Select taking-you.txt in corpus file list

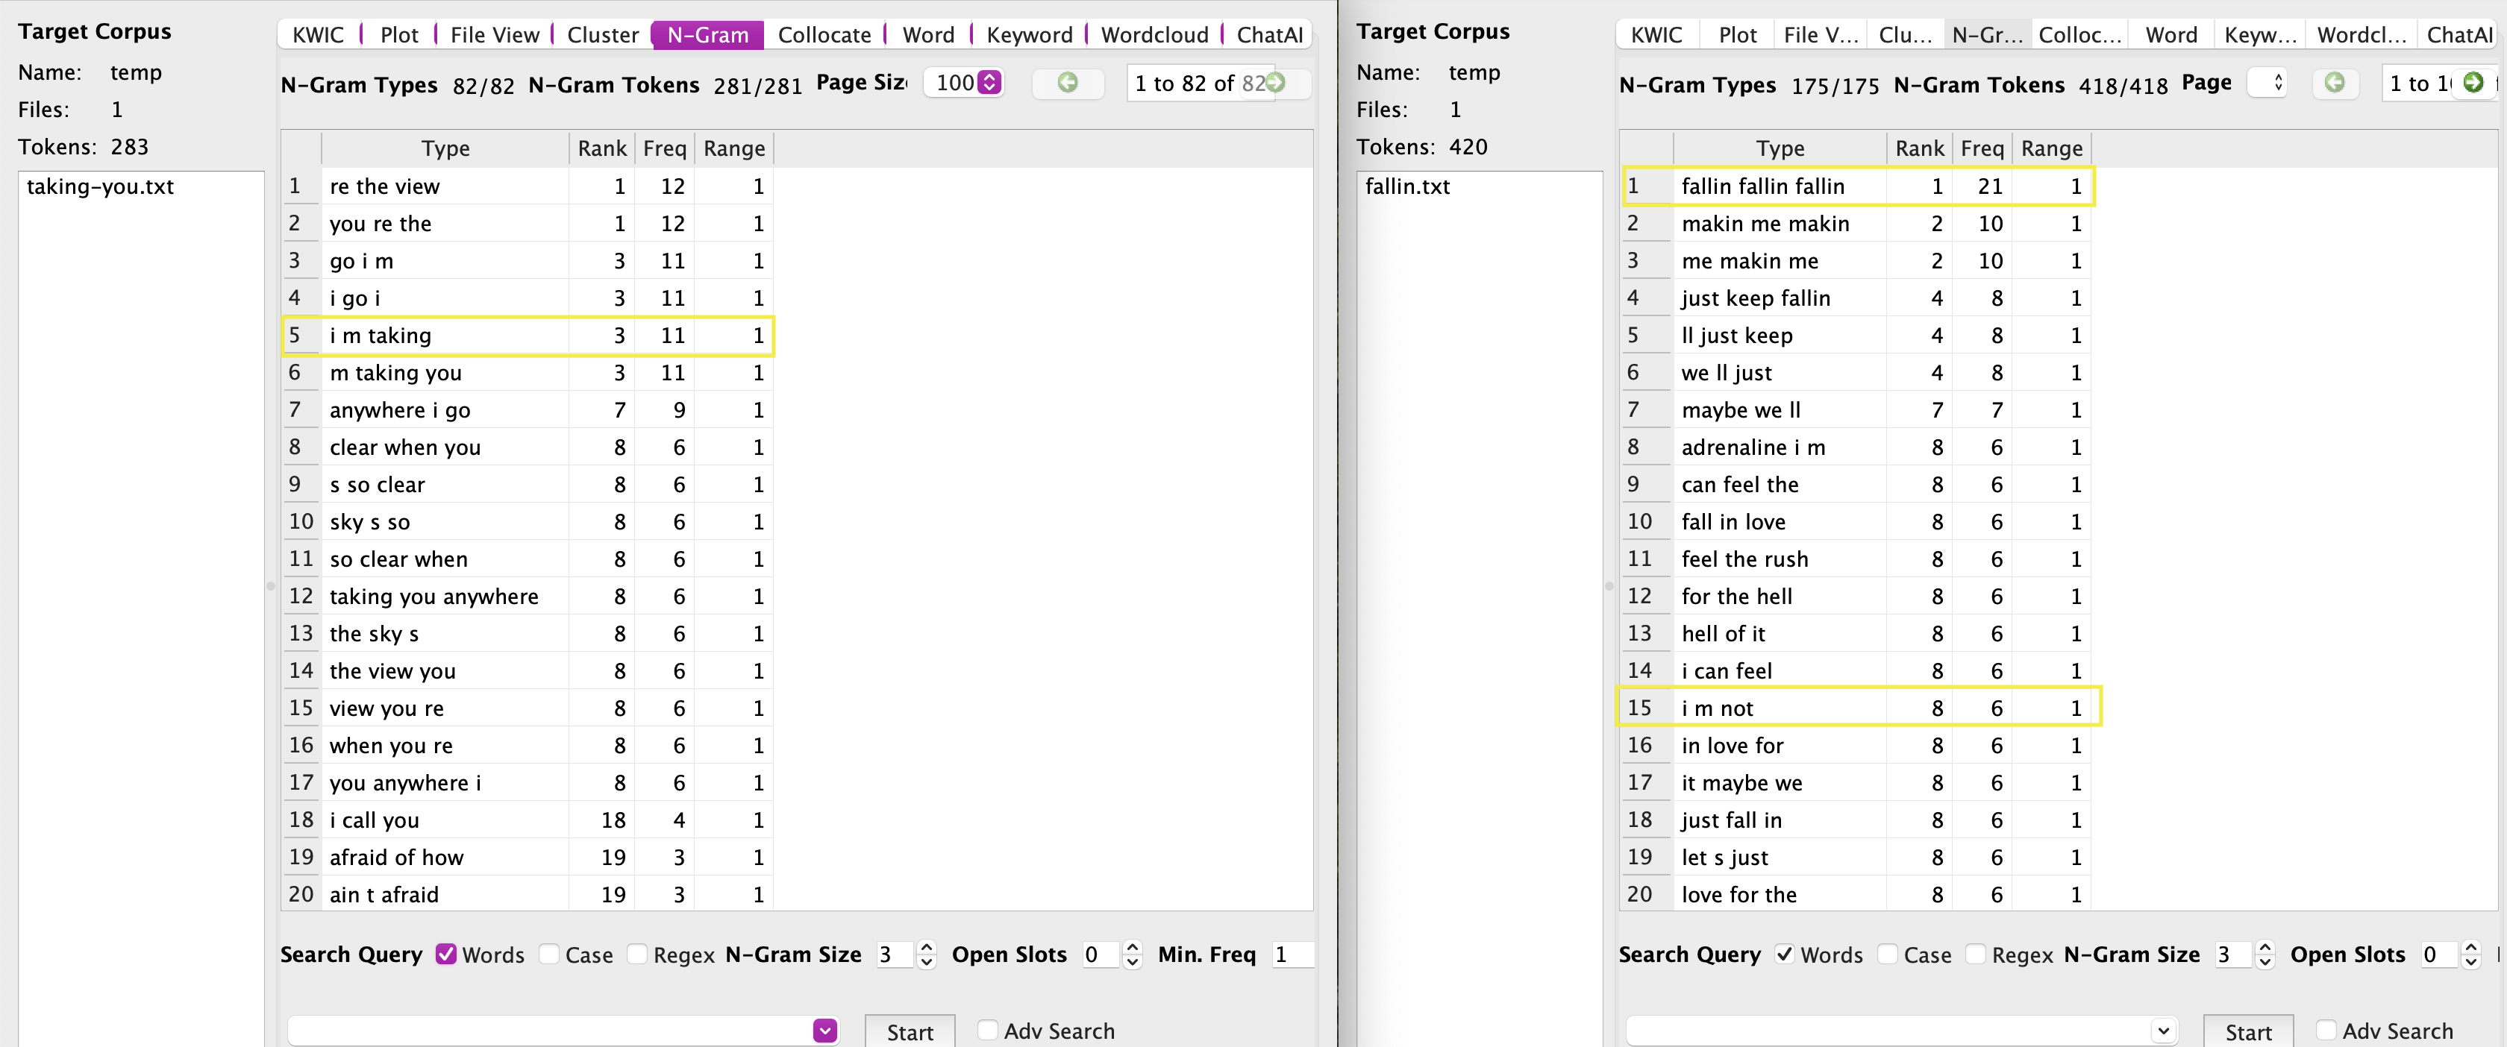click(x=100, y=187)
